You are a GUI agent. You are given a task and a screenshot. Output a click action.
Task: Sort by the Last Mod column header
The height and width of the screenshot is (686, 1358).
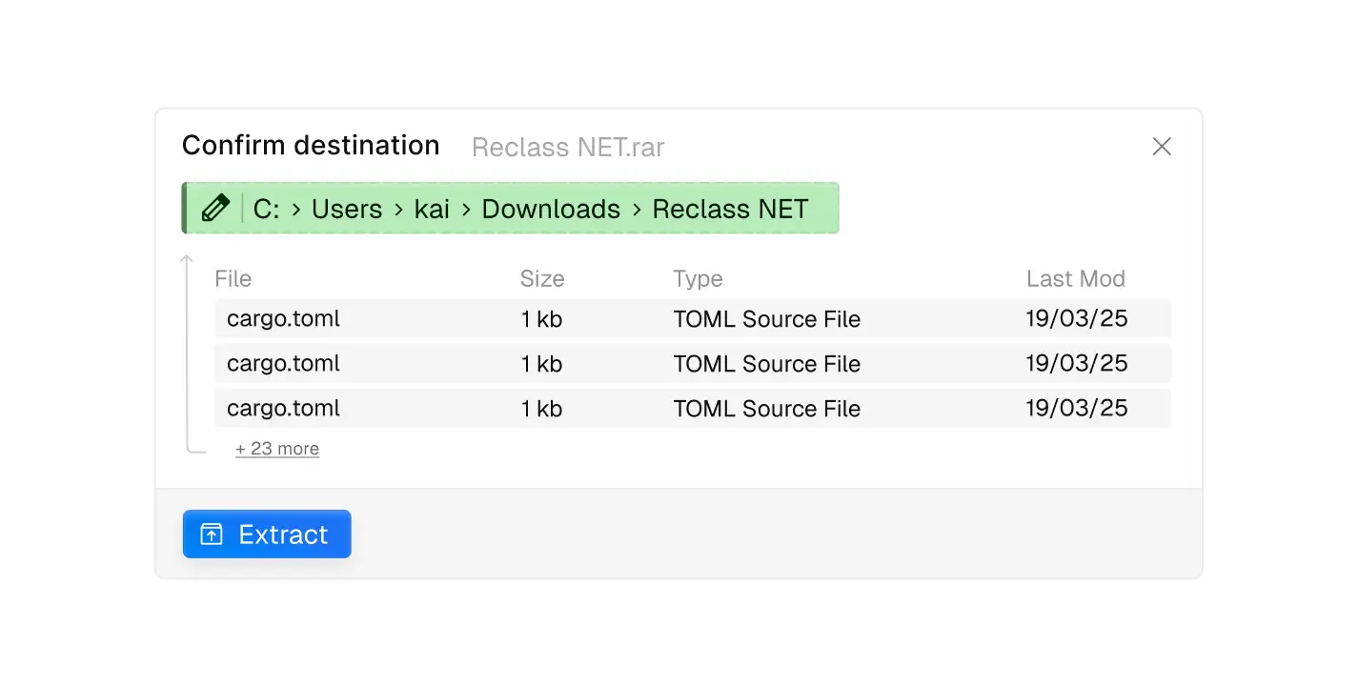(1075, 279)
